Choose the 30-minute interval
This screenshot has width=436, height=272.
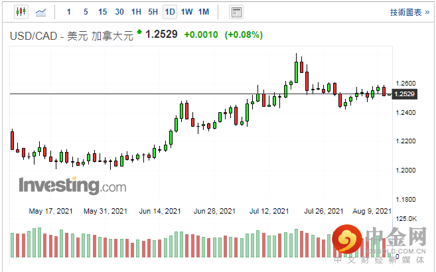pos(119,12)
